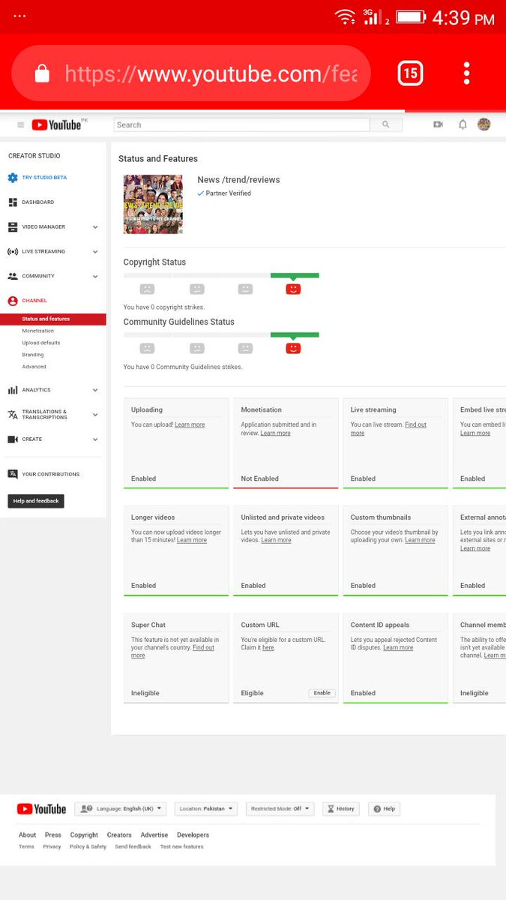Click the upload video camera icon
The width and height of the screenshot is (506, 900).
coord(439,124)
